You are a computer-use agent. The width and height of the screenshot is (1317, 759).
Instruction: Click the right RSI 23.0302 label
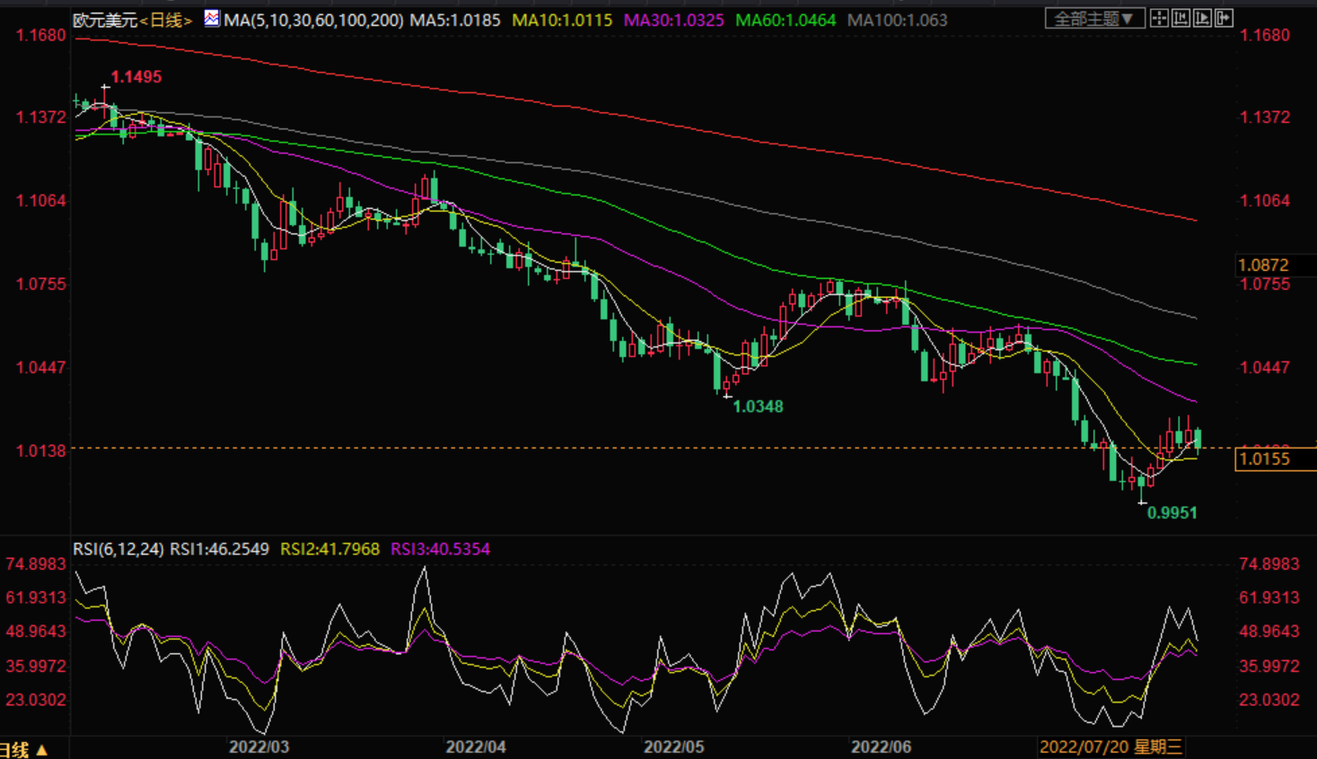[x=1269, y=699]
